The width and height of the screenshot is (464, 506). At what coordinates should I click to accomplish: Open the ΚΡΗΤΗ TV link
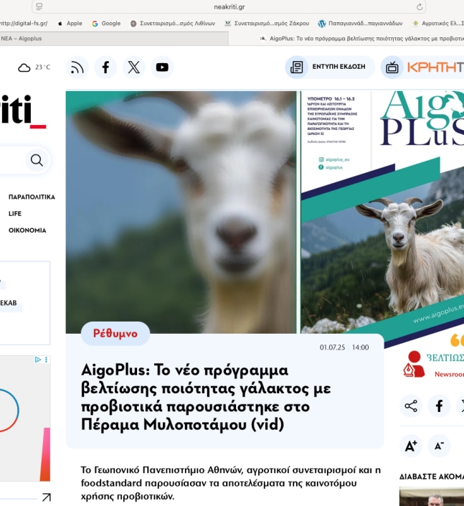(x=423, y=67)
